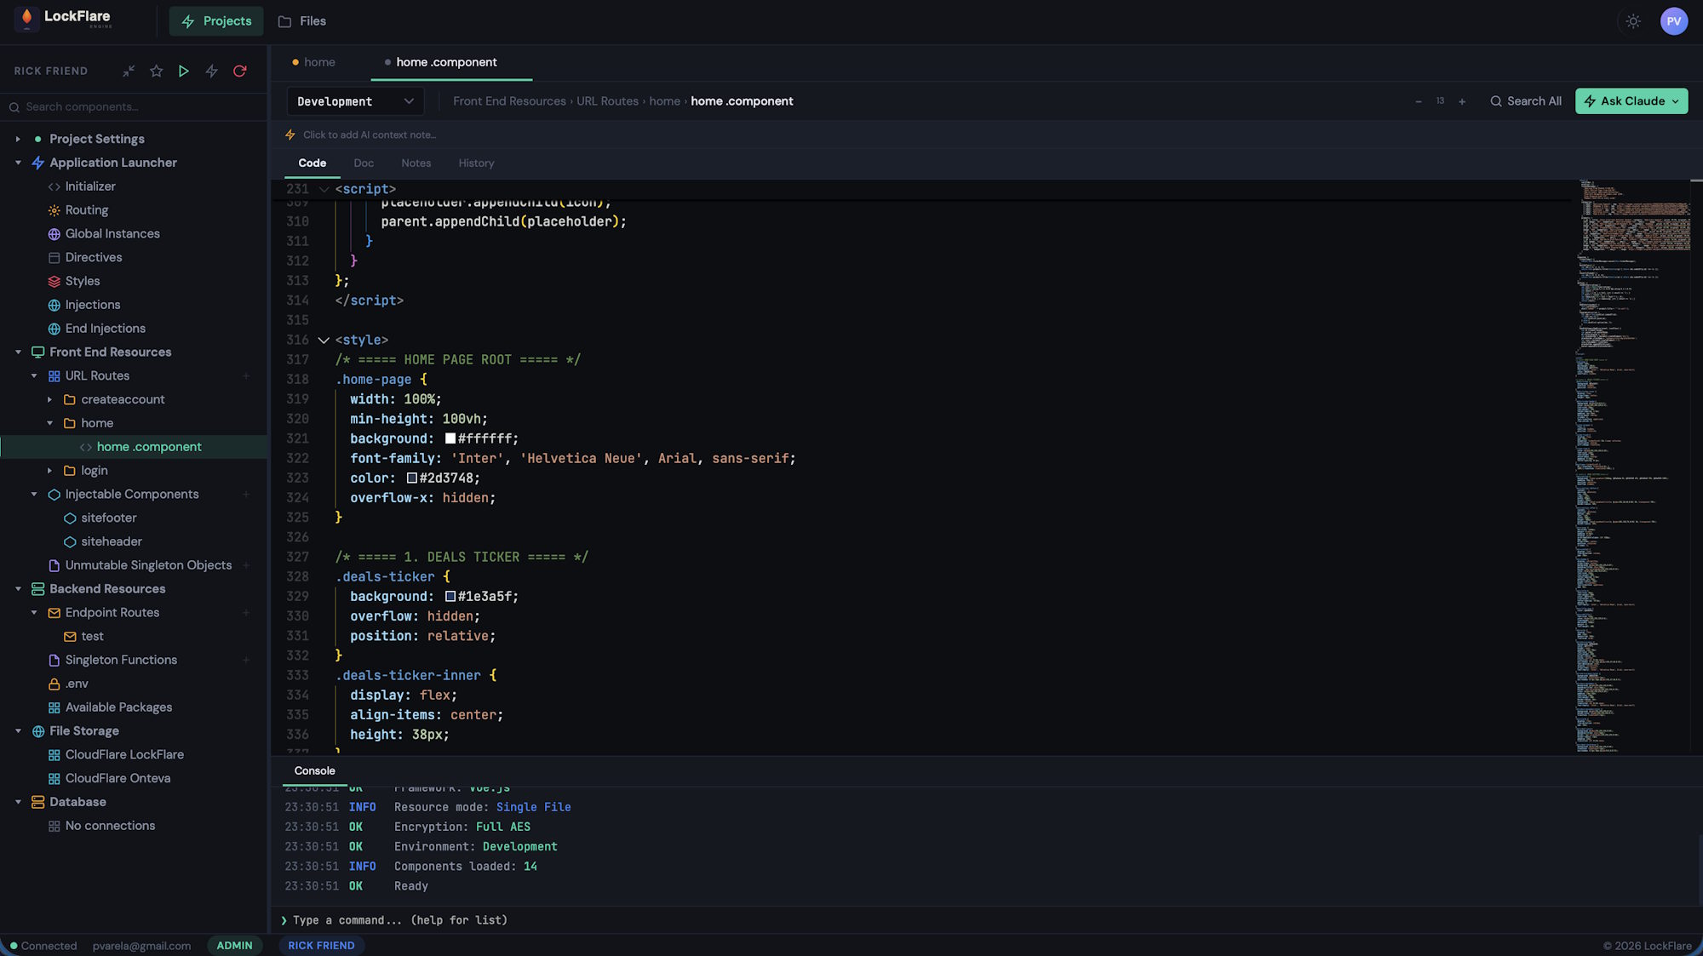The image size is (1703, 956).
Task: Click the test endpoint envelope icon
Action: (70, 636)
